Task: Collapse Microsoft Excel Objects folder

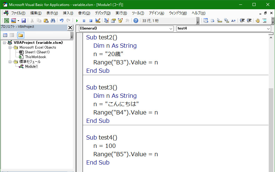Action: point(10,47)
